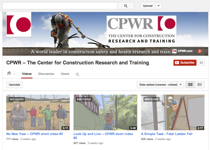Switch to grid view layout
This screenshot has height=150, width=210.
190,85
